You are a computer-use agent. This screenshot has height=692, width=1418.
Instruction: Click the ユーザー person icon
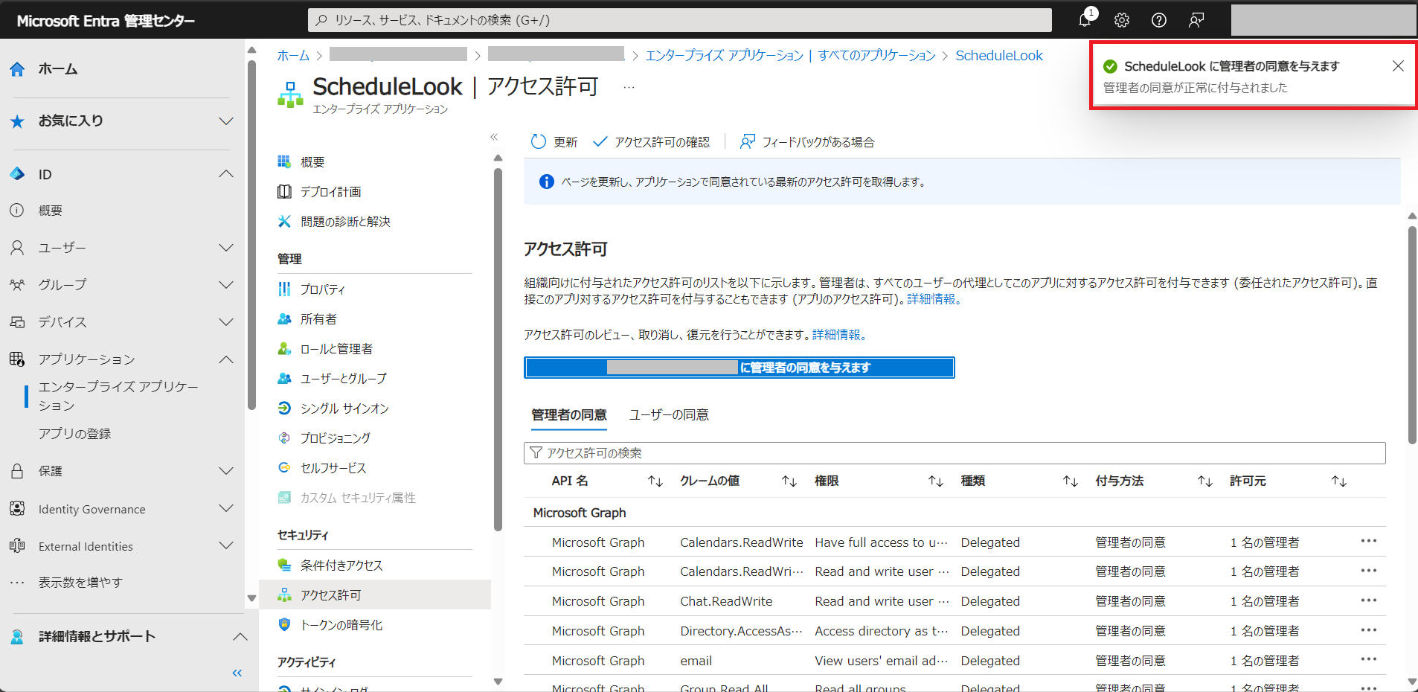tap(17, 248)
